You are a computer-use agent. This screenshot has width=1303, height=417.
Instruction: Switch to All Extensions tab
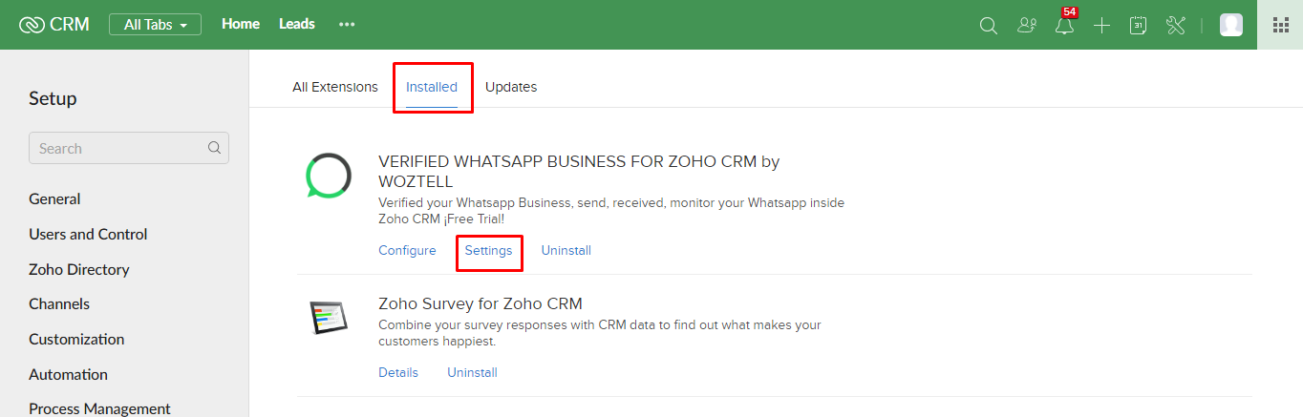point(335,87)
